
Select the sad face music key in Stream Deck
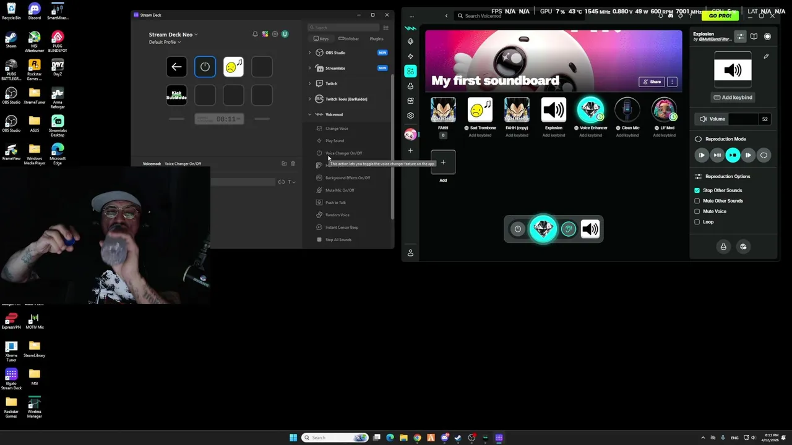(233, 67)
